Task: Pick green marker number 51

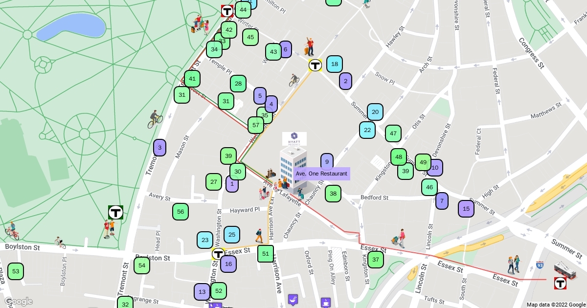Action: click(x=266, y=254)
